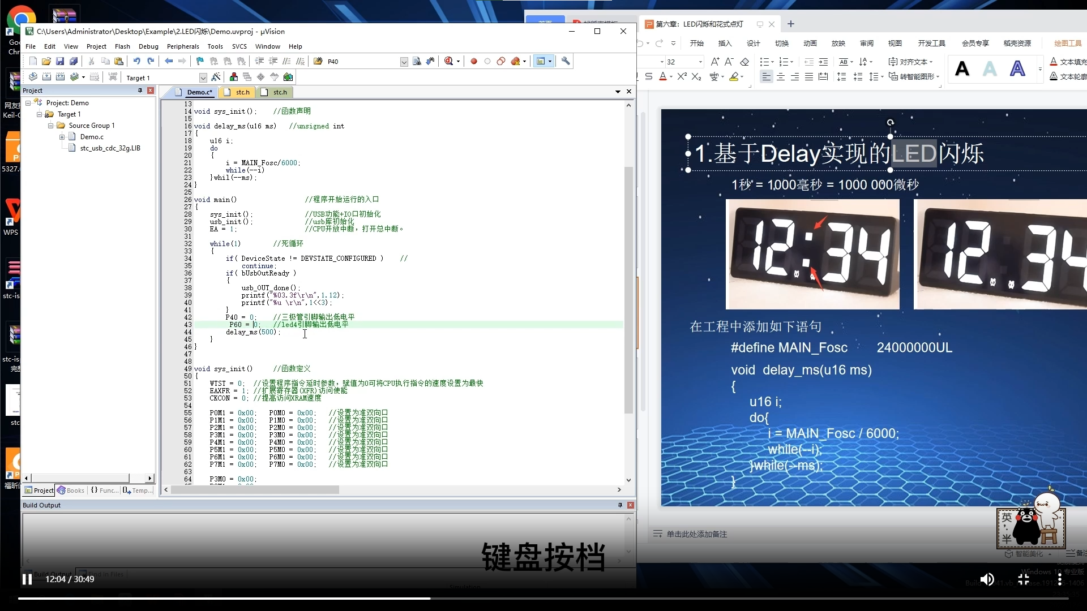
Task: Clear formatting with the eraser icon in WPS
Action: pyautogui.click(x=745, y=62)
